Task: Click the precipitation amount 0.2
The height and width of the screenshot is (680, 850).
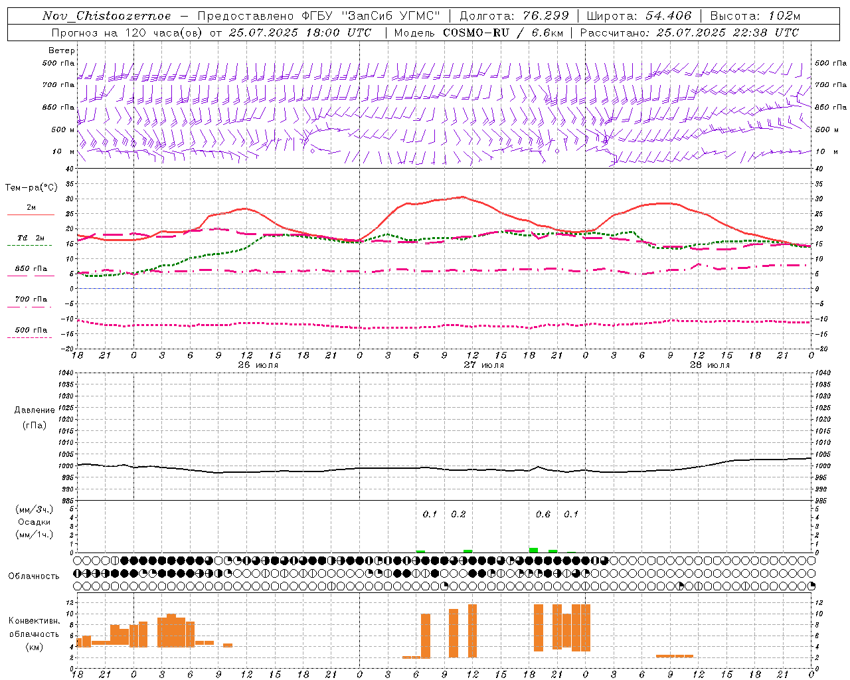Action: [x=459, y=515]
